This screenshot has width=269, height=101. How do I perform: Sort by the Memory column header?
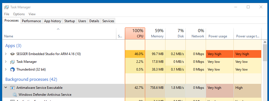coord(155,33)
